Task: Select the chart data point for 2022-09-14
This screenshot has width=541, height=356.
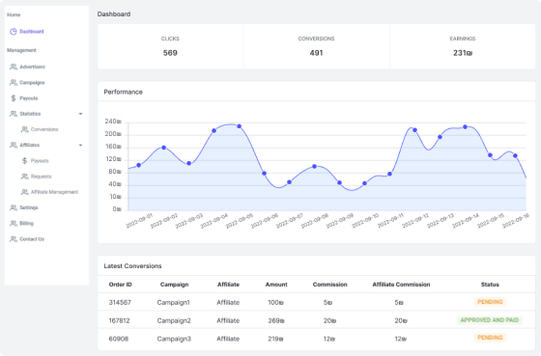Action: pos(465,127)
